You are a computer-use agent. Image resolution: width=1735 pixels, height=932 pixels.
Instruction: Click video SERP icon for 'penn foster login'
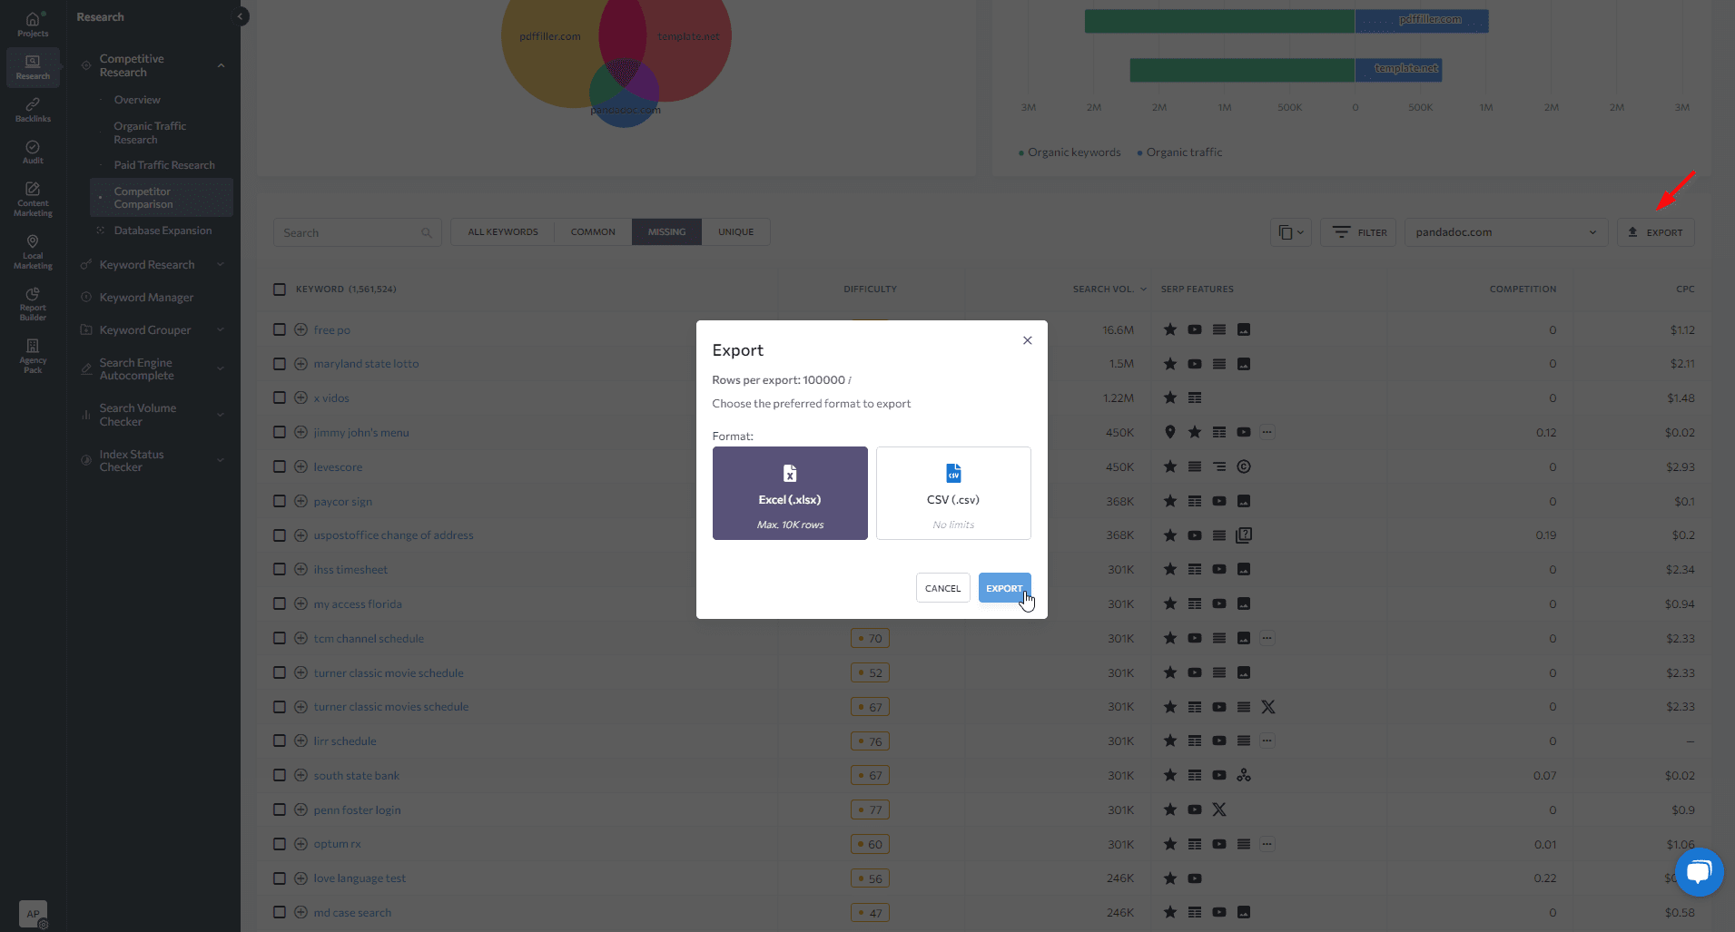click(x=1195, y=809)
